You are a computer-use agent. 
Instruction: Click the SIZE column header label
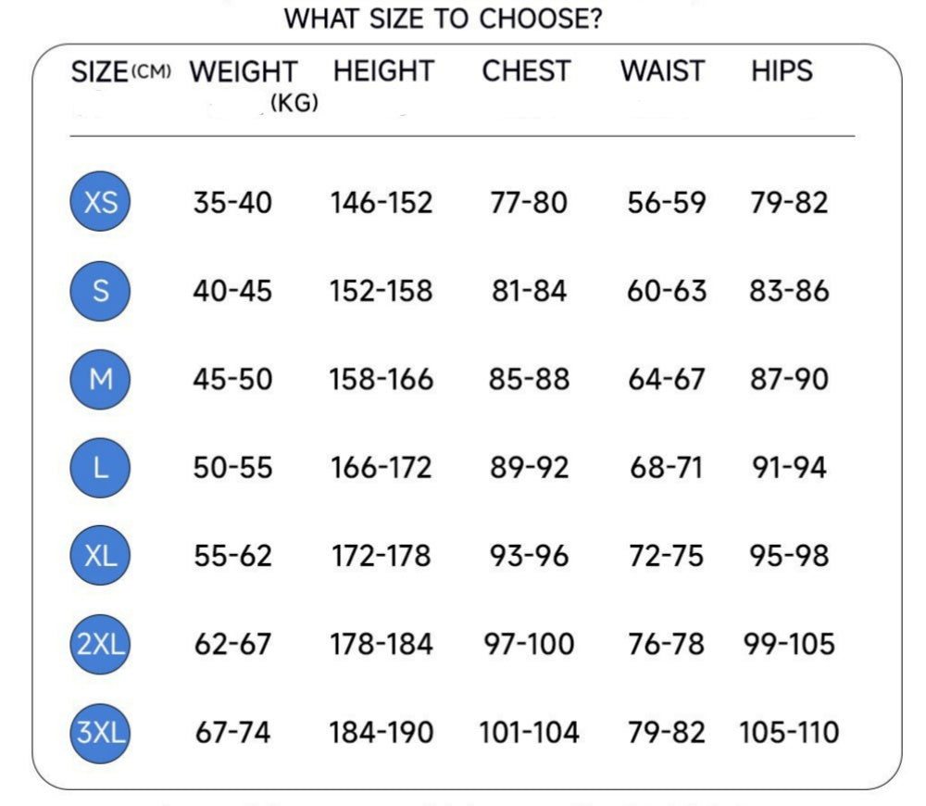(100, 72)
